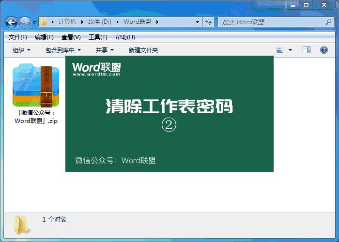
Task: Click the Forward navigation arrow button
Action: pos(25,22)
